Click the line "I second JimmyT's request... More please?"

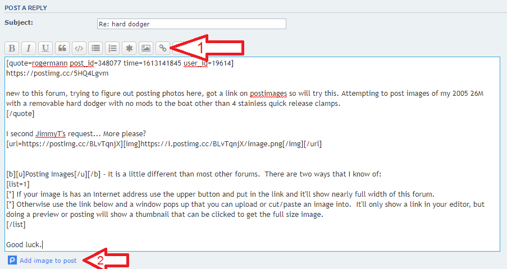(x=76, y=134)
